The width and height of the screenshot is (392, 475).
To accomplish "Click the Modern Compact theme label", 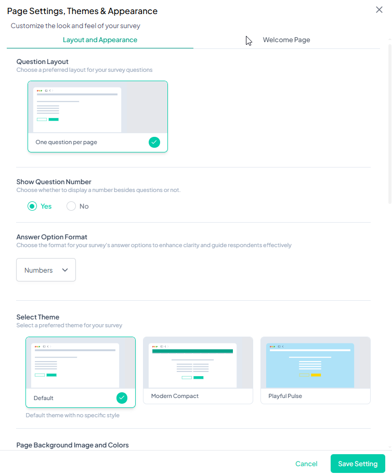I will (175, 396).
